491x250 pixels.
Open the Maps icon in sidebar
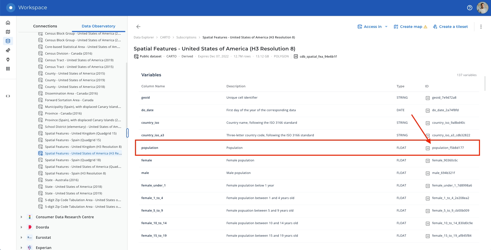8,32
